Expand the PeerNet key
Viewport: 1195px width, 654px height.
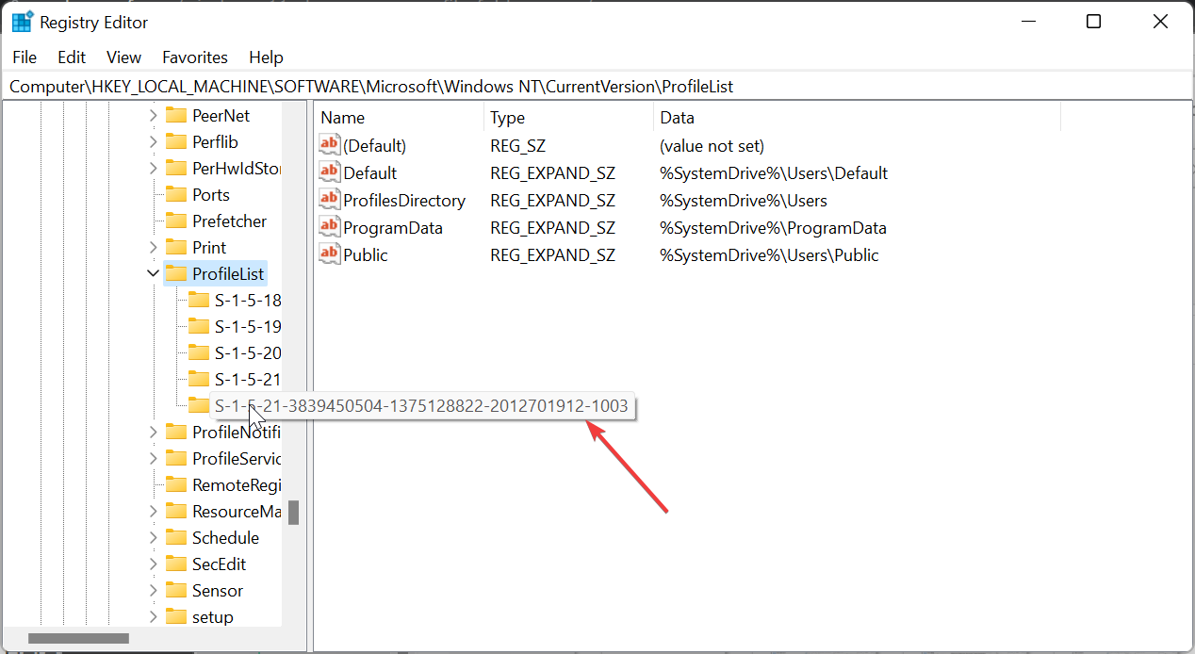(154, 116)
